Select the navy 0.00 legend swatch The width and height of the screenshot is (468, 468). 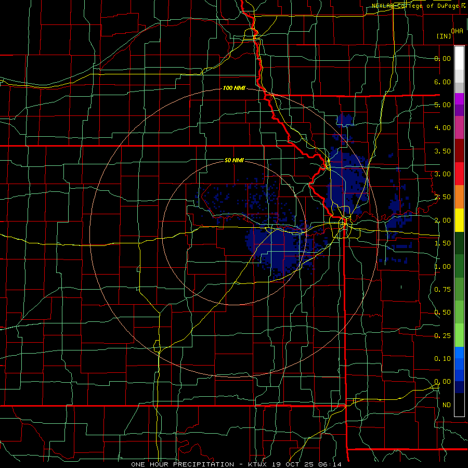459,387
